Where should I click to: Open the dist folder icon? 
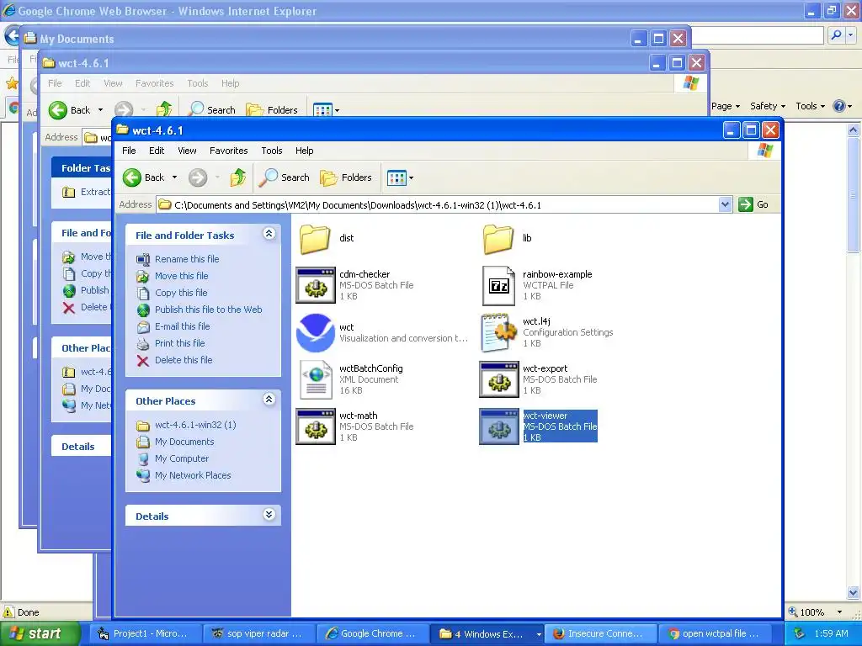[x=315, y=238]
